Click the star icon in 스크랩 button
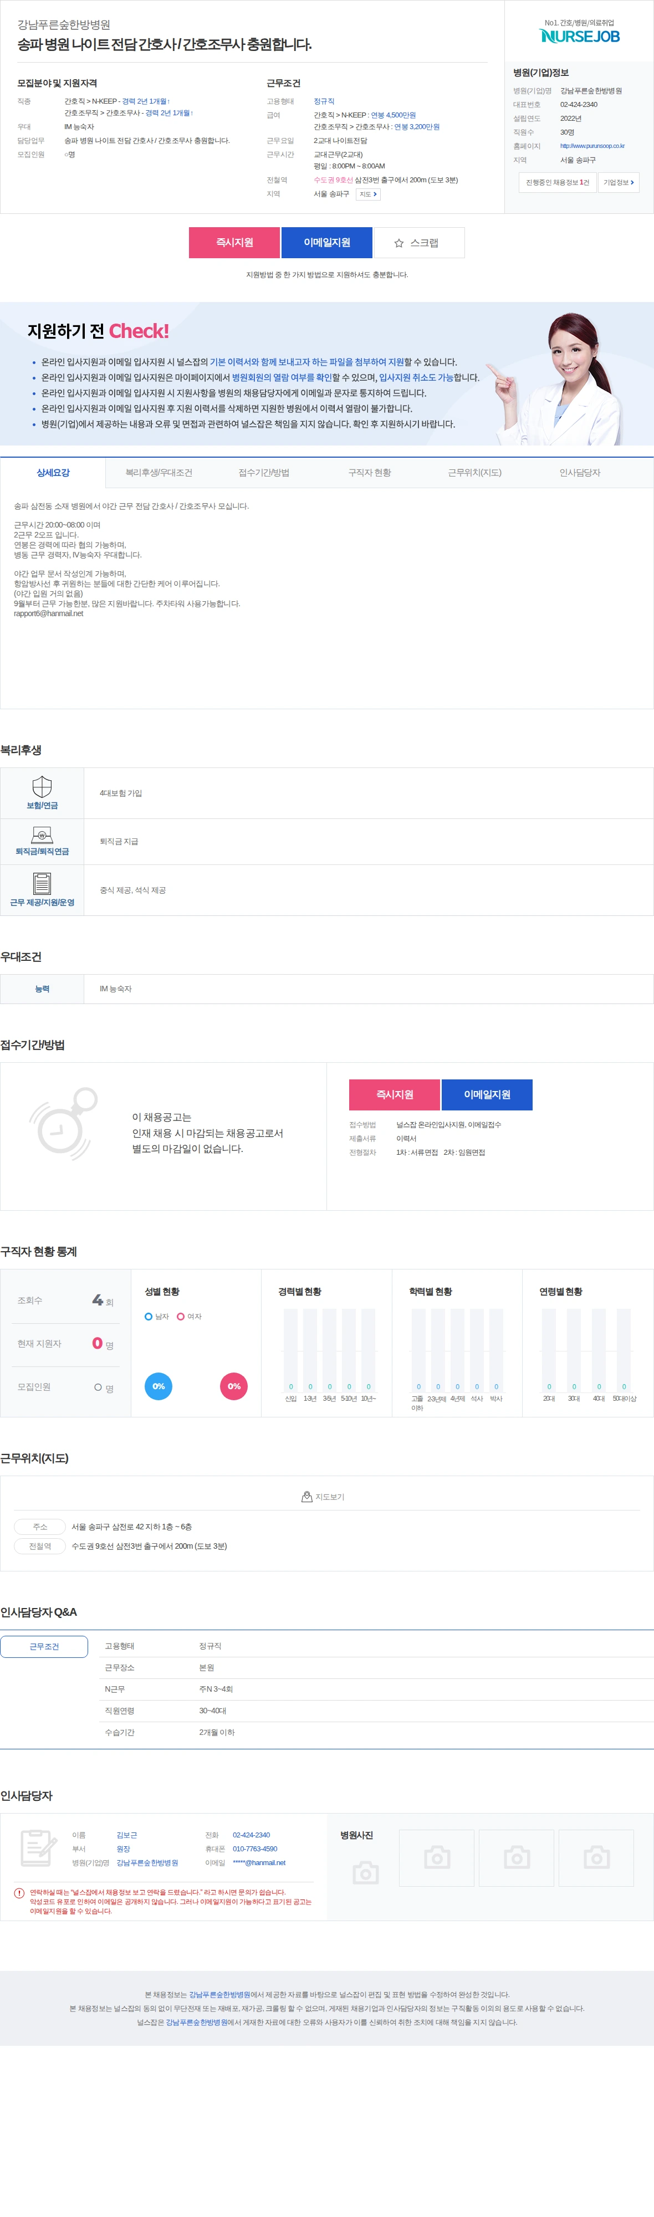The height and width of the screenshot is (2217, 654). (398, 244)
